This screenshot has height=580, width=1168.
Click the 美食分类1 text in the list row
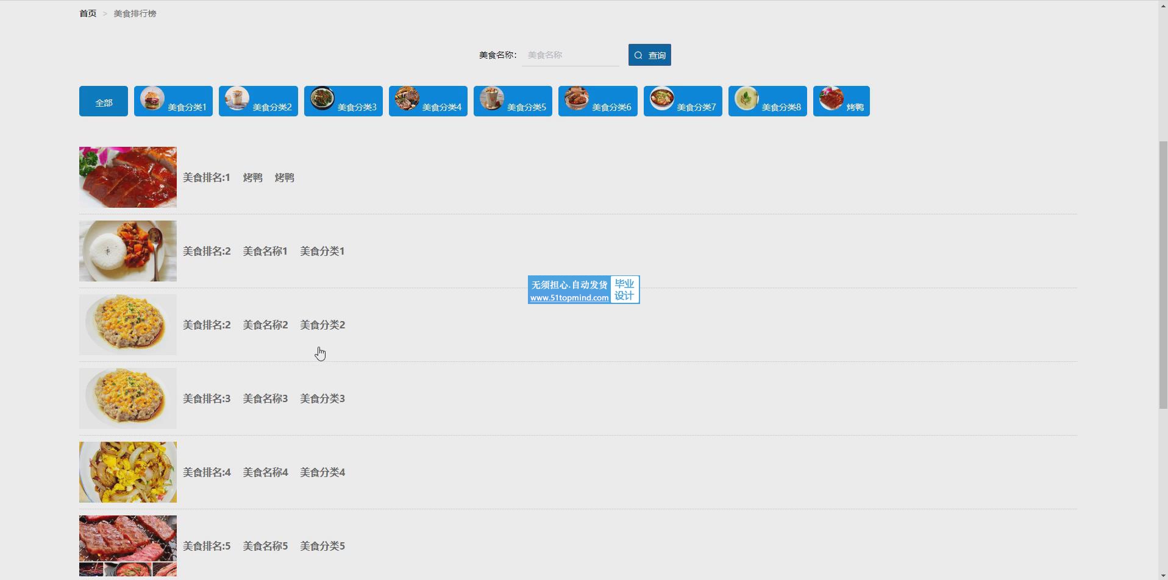tap(322, 252)
